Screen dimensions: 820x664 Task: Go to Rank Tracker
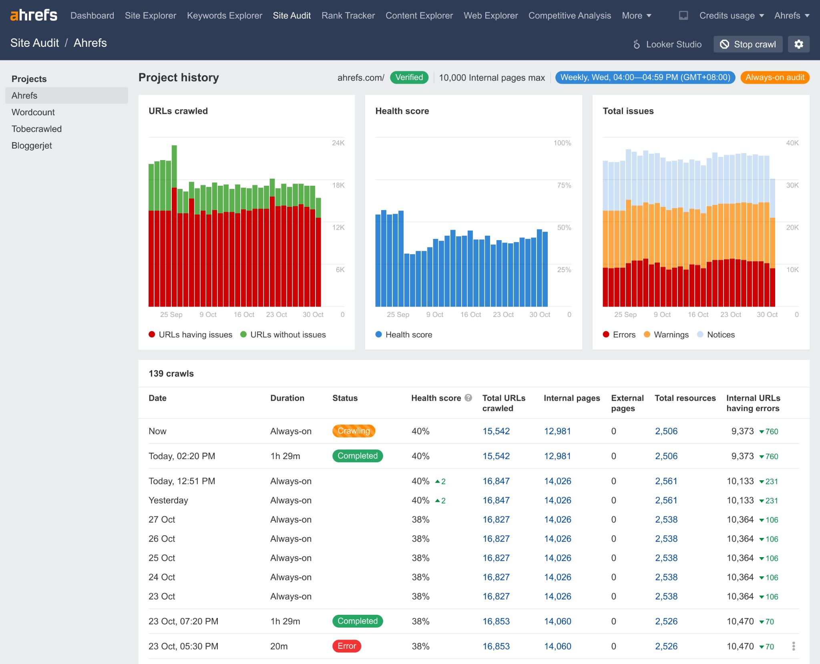point(348,15)
